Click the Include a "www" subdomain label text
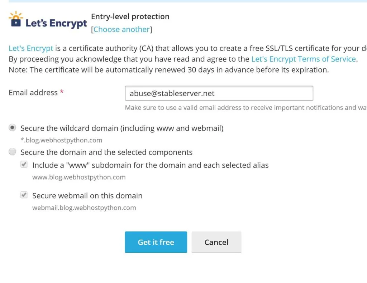 click(150, 165)
